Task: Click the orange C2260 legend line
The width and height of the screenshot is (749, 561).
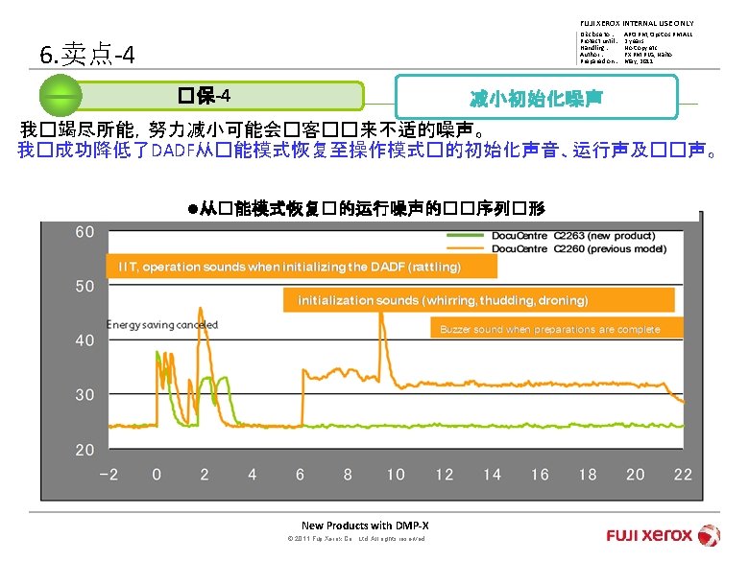Action: [x=466, y=248]
